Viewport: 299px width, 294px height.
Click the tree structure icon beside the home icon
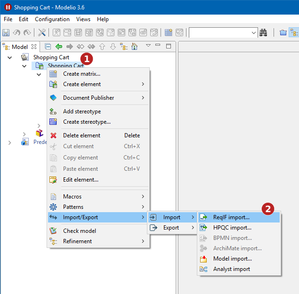click(124, 47)
